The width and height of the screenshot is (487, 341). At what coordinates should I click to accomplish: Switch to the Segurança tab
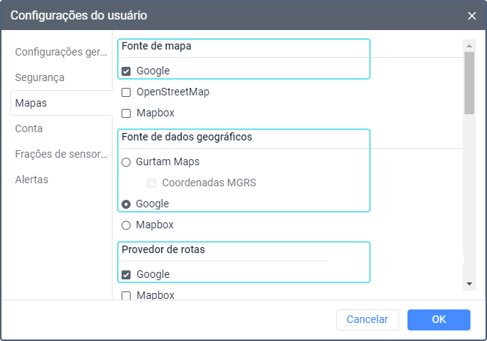40,77
